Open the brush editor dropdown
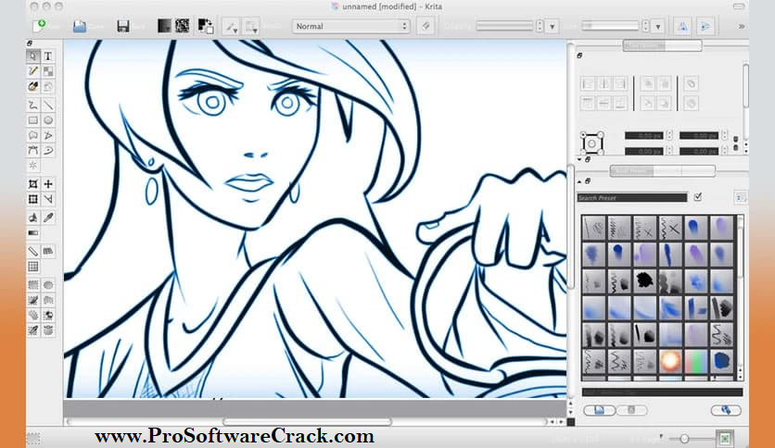Viewport: 775px width, 448px height. click(x=232, y=27)
